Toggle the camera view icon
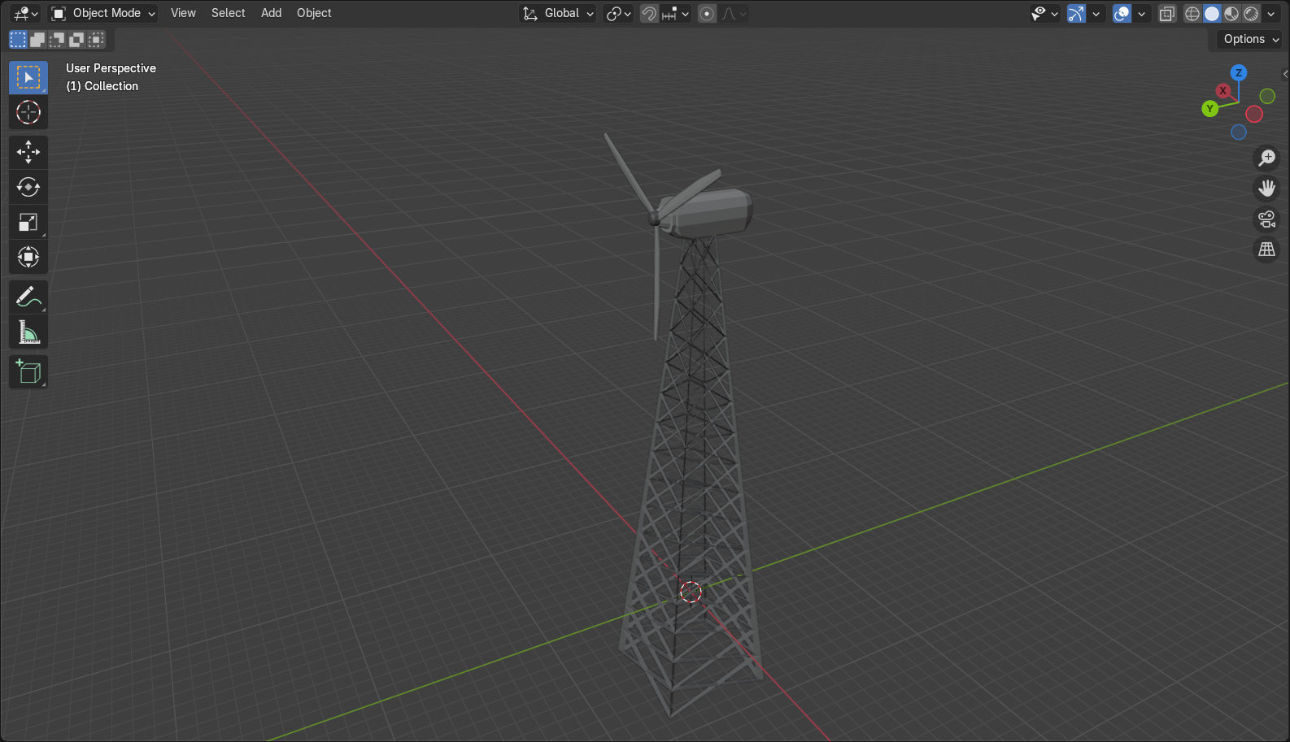 (x=1266, y=219)
